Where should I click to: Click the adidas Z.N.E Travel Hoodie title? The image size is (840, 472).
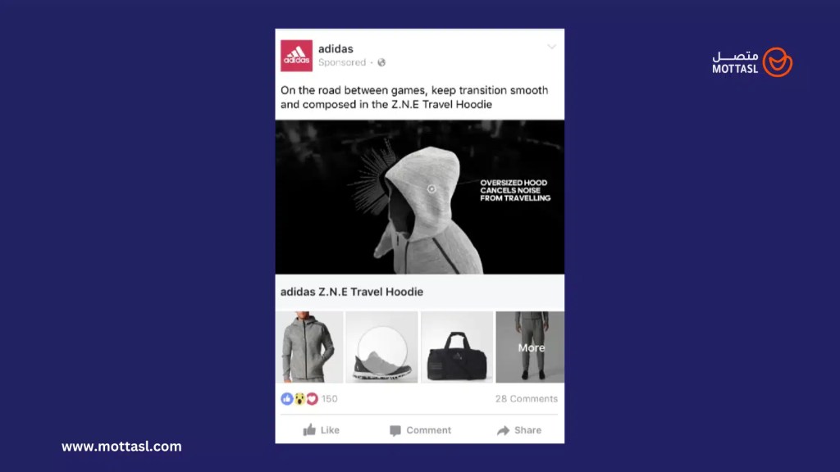click(352, 292)
